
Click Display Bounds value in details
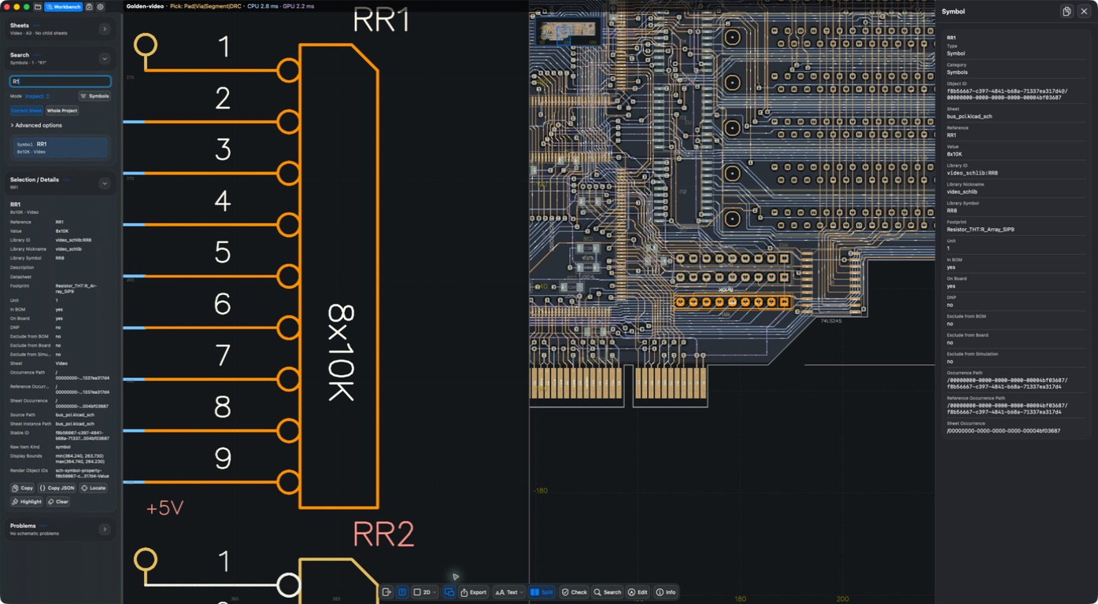pyautogui.click(x=79, y=459)
